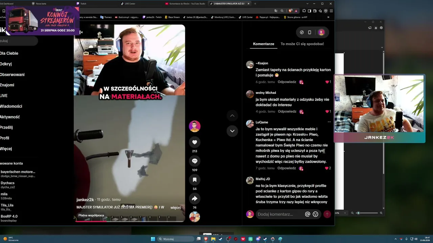Open Obserwowani in the TikTok sidebar
Image resolution: width=433 pixels, height=243 pixels.
12,75
